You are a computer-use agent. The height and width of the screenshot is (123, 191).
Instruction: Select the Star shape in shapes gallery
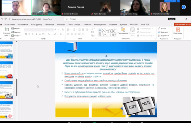pos(113,35)
